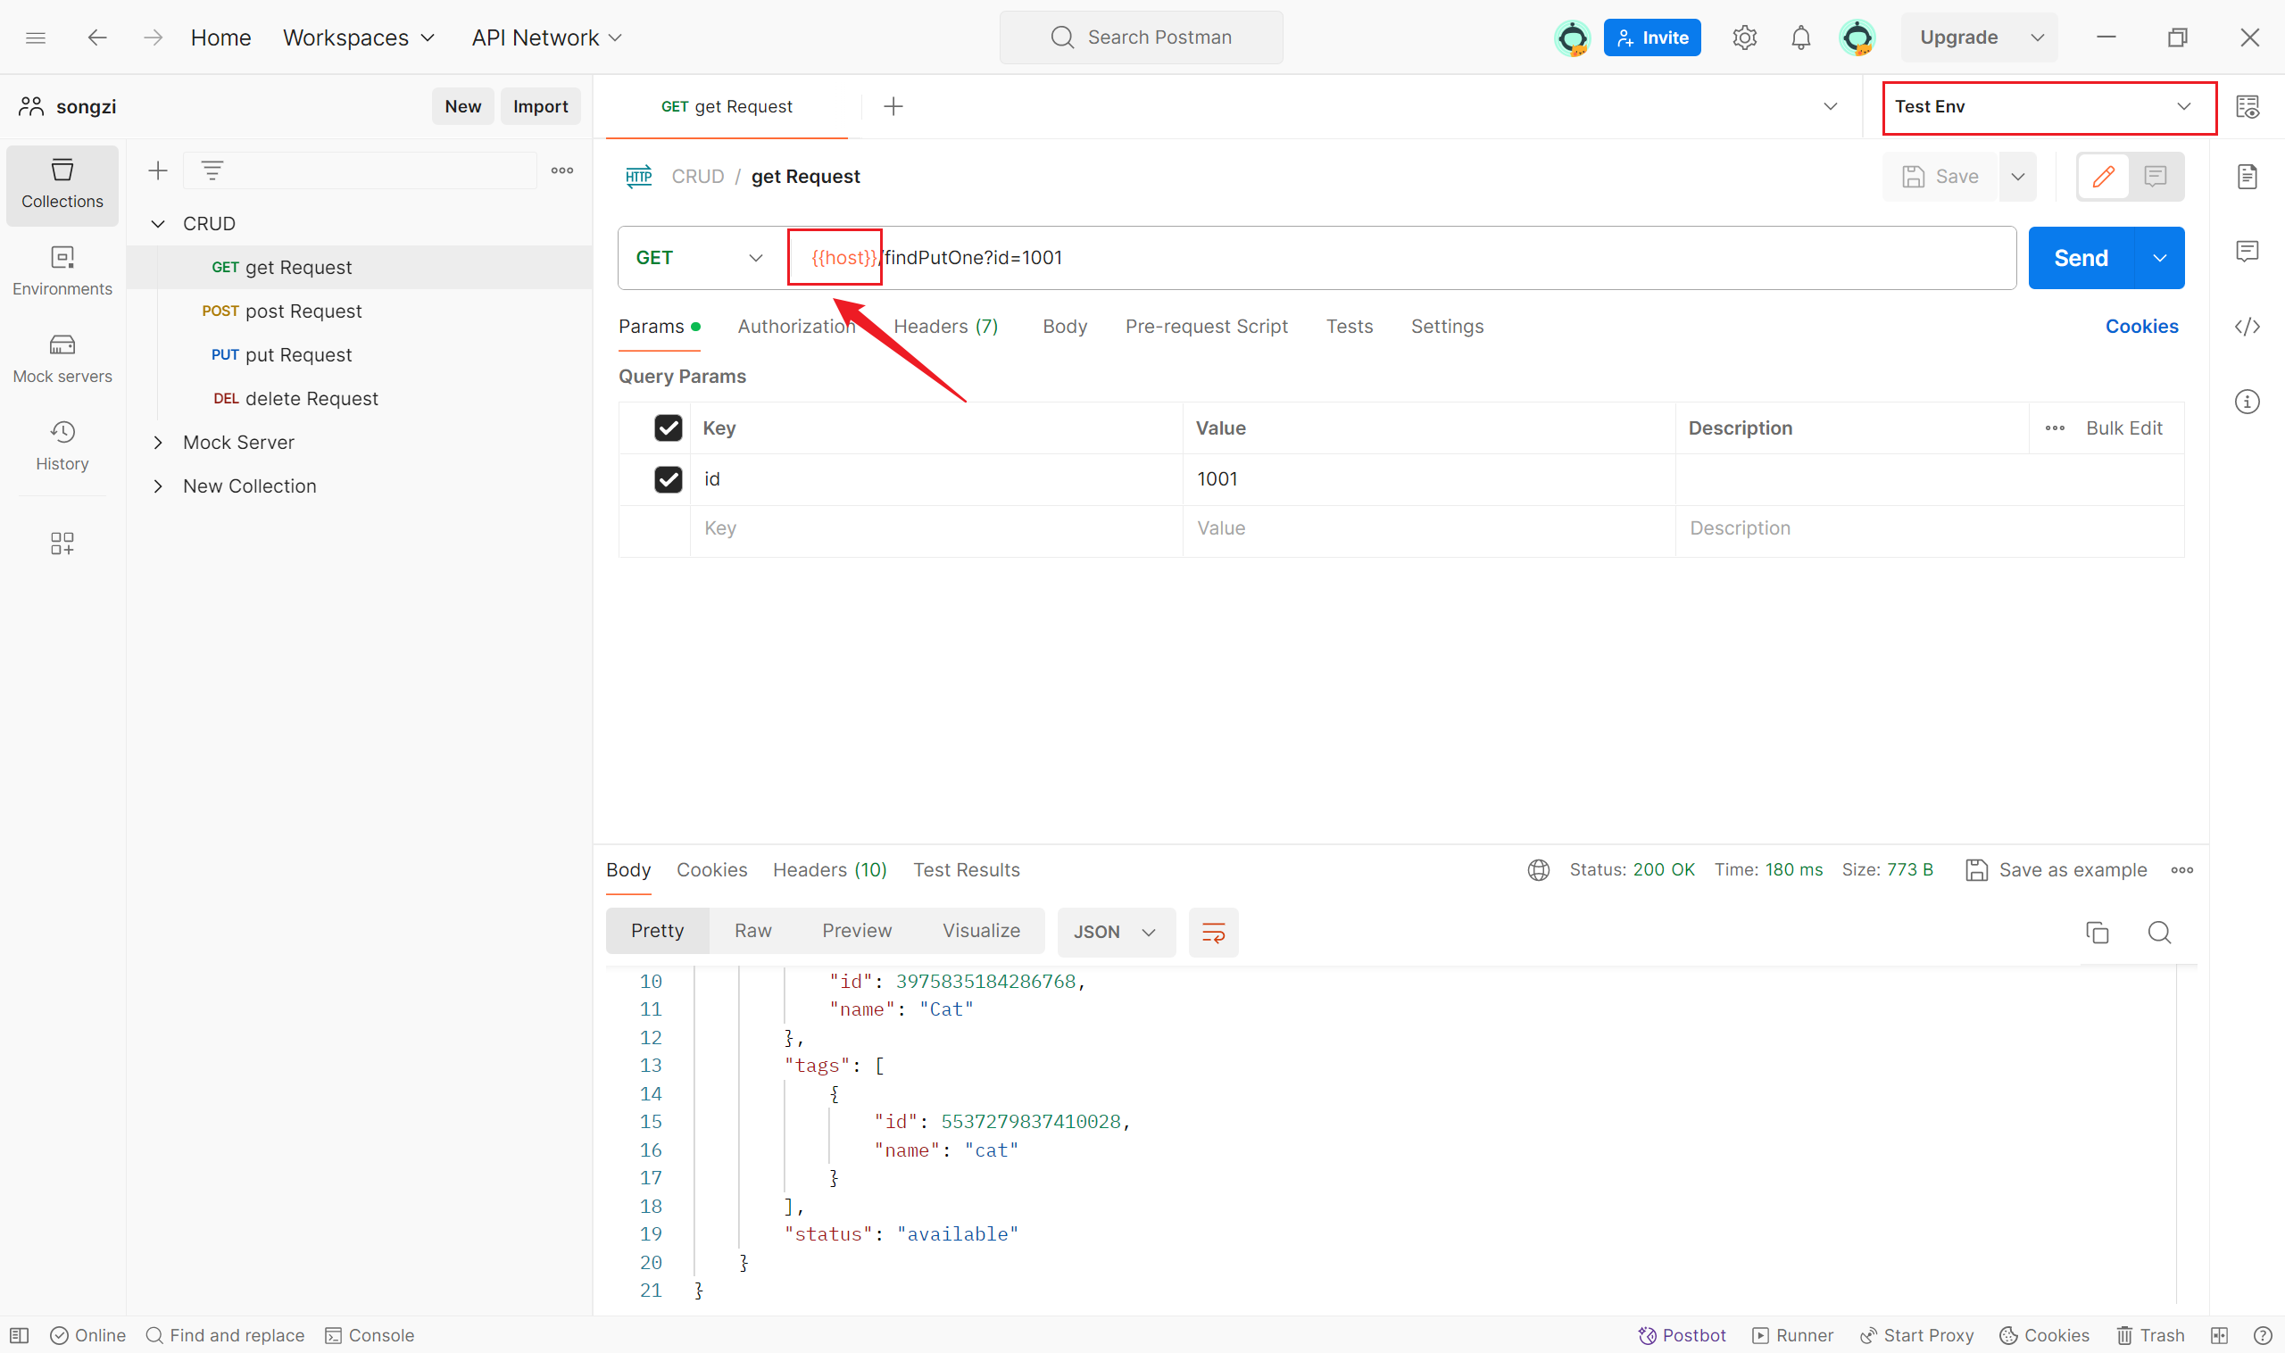Open the Send button dropdown arrow
The image size is (2285, 1353).
[2159, 258]
